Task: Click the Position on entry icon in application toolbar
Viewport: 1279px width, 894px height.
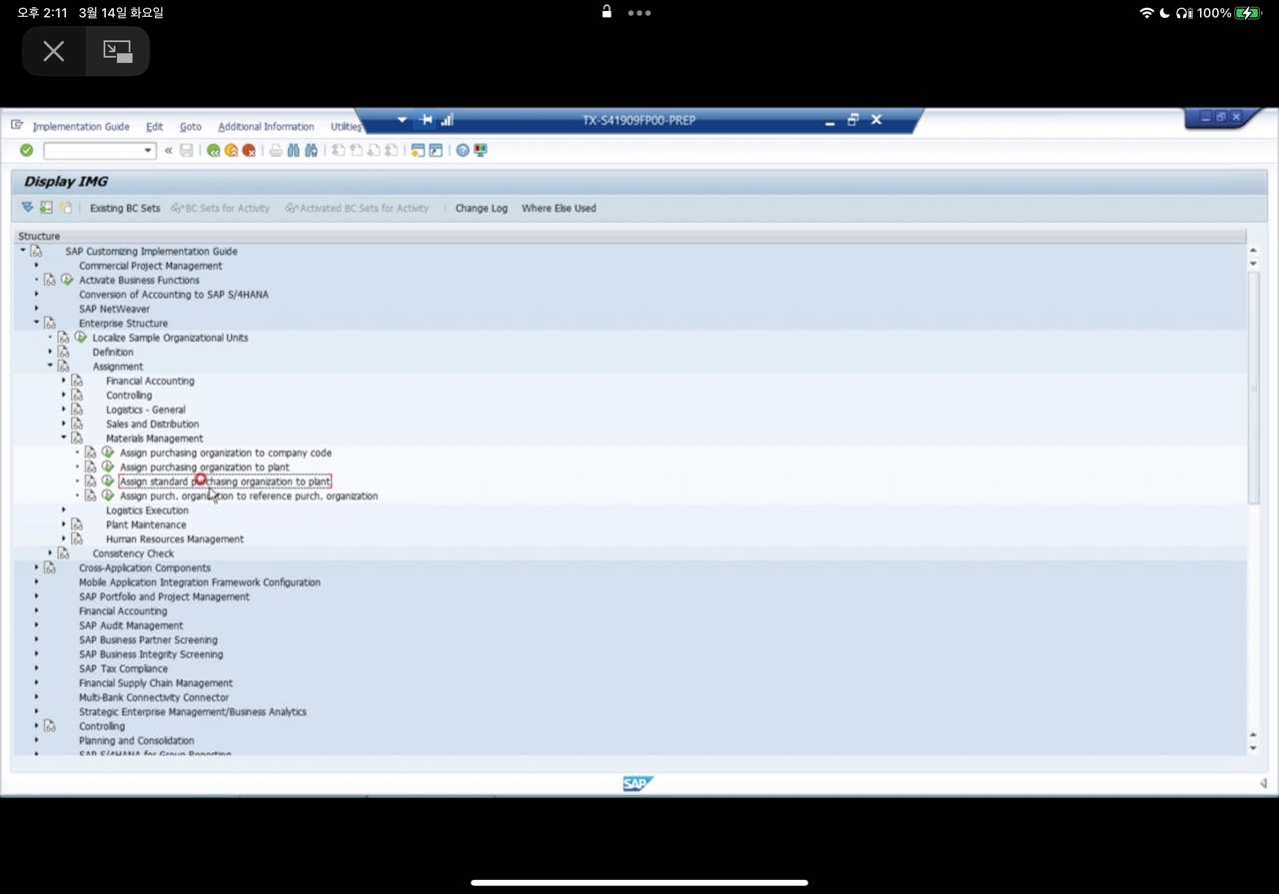Action: 46,208
